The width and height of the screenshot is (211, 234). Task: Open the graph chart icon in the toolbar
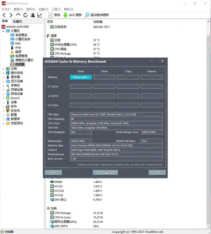(40, 15)
